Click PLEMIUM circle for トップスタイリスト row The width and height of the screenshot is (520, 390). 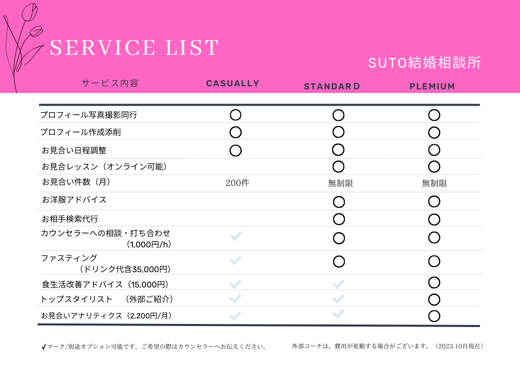pyautogui.click(x=434, y=300)
